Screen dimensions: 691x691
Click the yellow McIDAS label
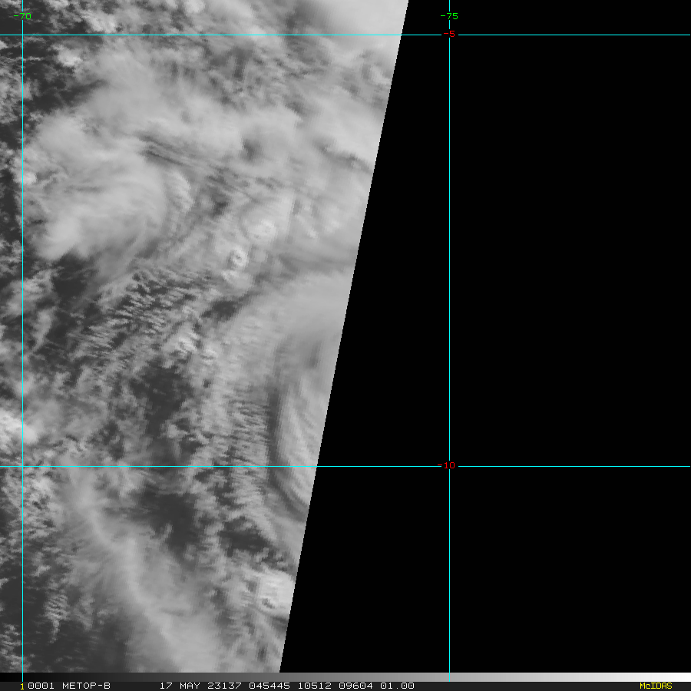coord(655,686)
